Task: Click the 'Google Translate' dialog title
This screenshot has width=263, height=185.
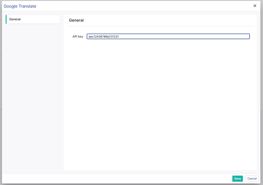Action: (x=20, y=6)
